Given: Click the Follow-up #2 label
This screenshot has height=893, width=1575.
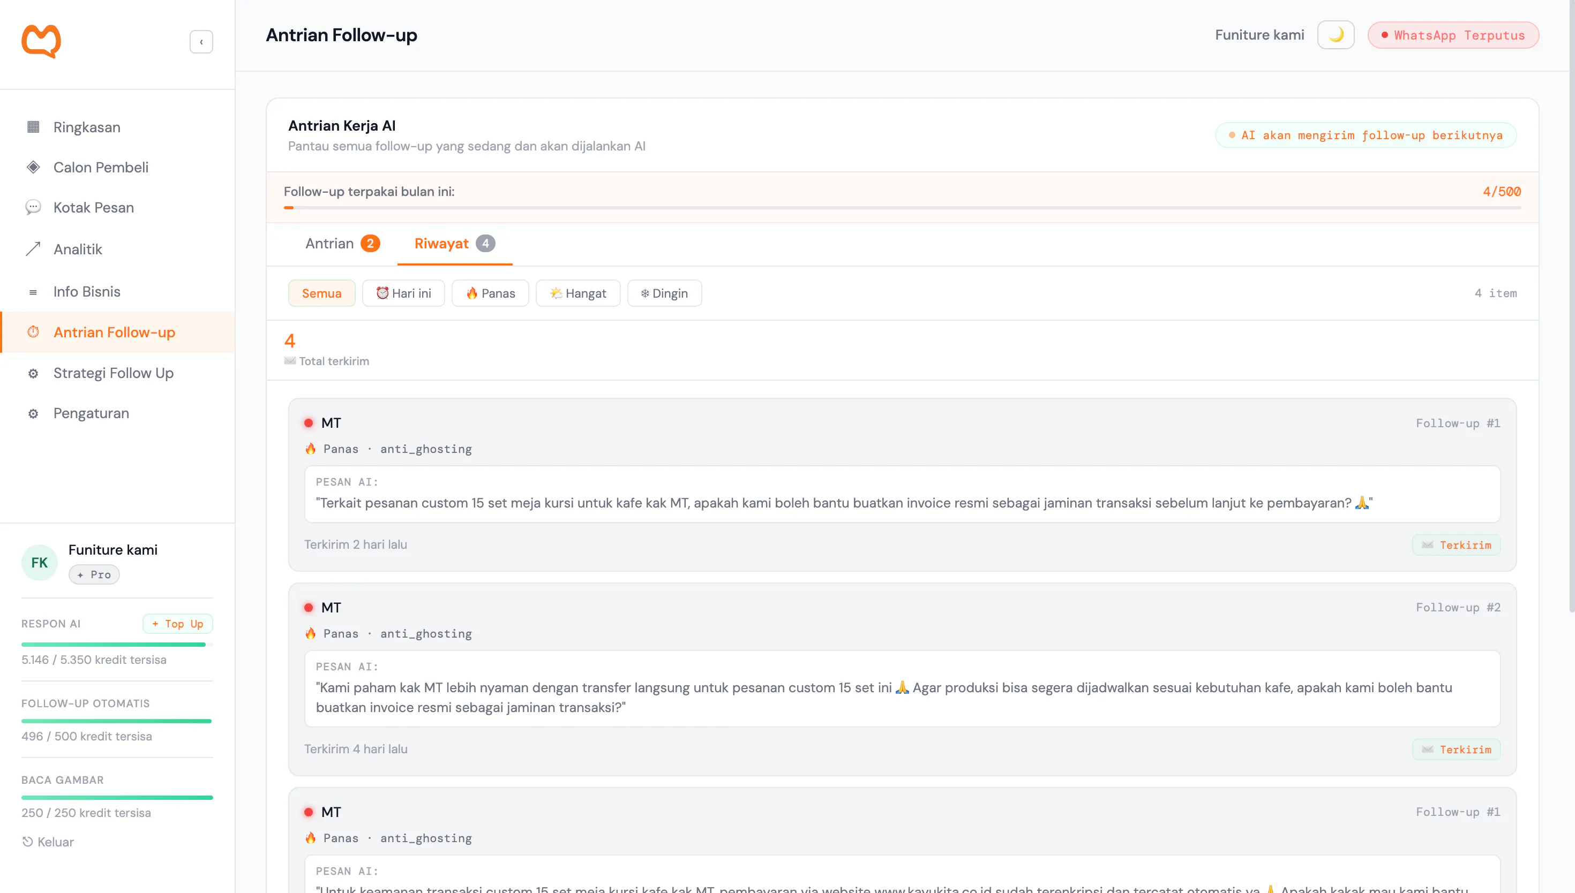Looking at the screenshot, I should (1458, 607).
